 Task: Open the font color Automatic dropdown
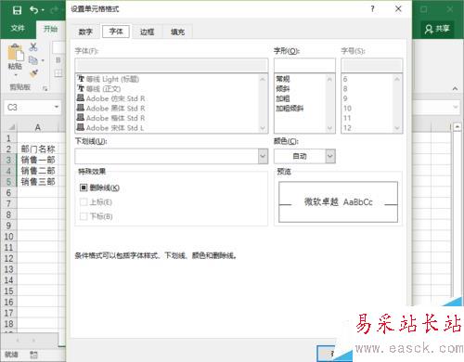[x=330, y=156]
